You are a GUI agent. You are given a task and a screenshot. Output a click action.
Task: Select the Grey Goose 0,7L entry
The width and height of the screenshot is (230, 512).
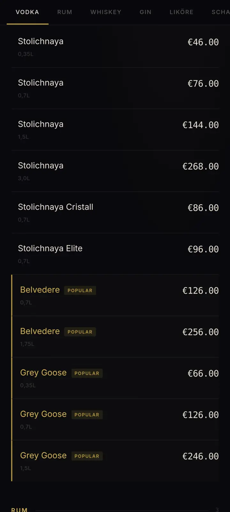(x=115, y=419)
